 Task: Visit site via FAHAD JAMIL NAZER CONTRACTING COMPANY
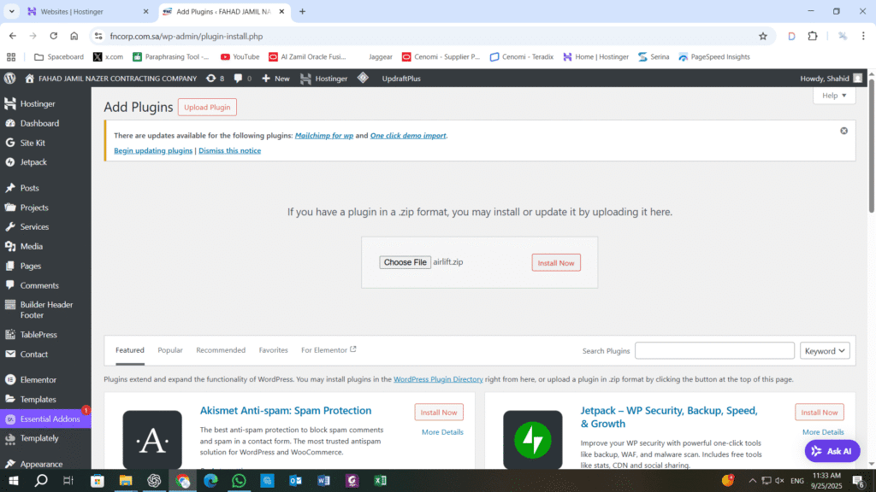point(110,79)
